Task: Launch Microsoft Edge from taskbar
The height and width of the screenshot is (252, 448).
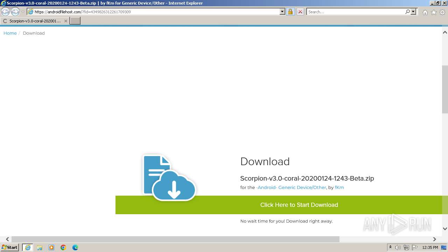Action: pos(75,247)
